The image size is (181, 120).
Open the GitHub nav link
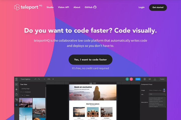pos(90,7)
